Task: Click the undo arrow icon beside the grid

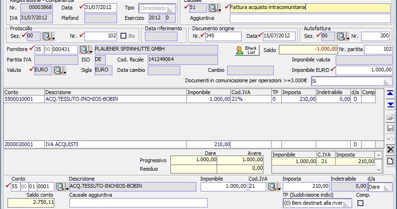Action: click(x=390, y=139)
